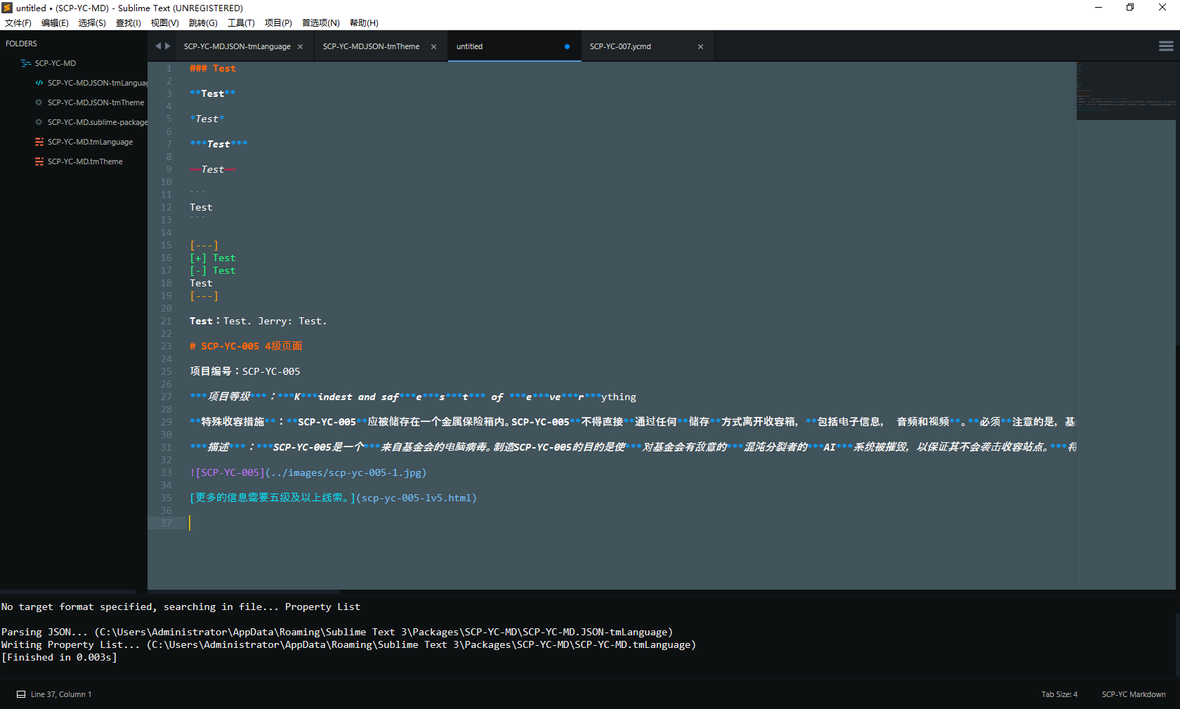Click 'Parsing JSON...' line in build output
Image resolution: width=1180 pixels, height=709 pixels.
click(337, 632)
